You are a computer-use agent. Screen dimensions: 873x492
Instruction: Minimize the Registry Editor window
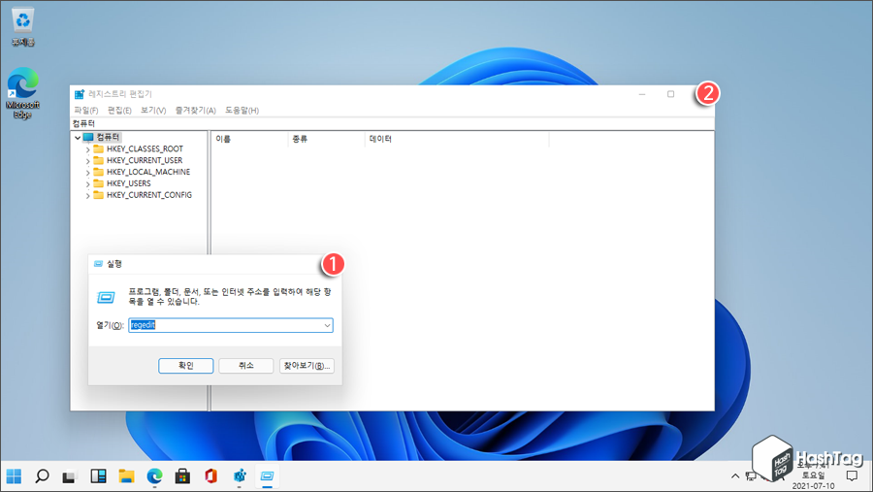click(x=642, y=94)
